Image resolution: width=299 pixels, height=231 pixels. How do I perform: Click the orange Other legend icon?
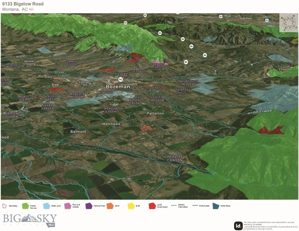pos(109,206)
